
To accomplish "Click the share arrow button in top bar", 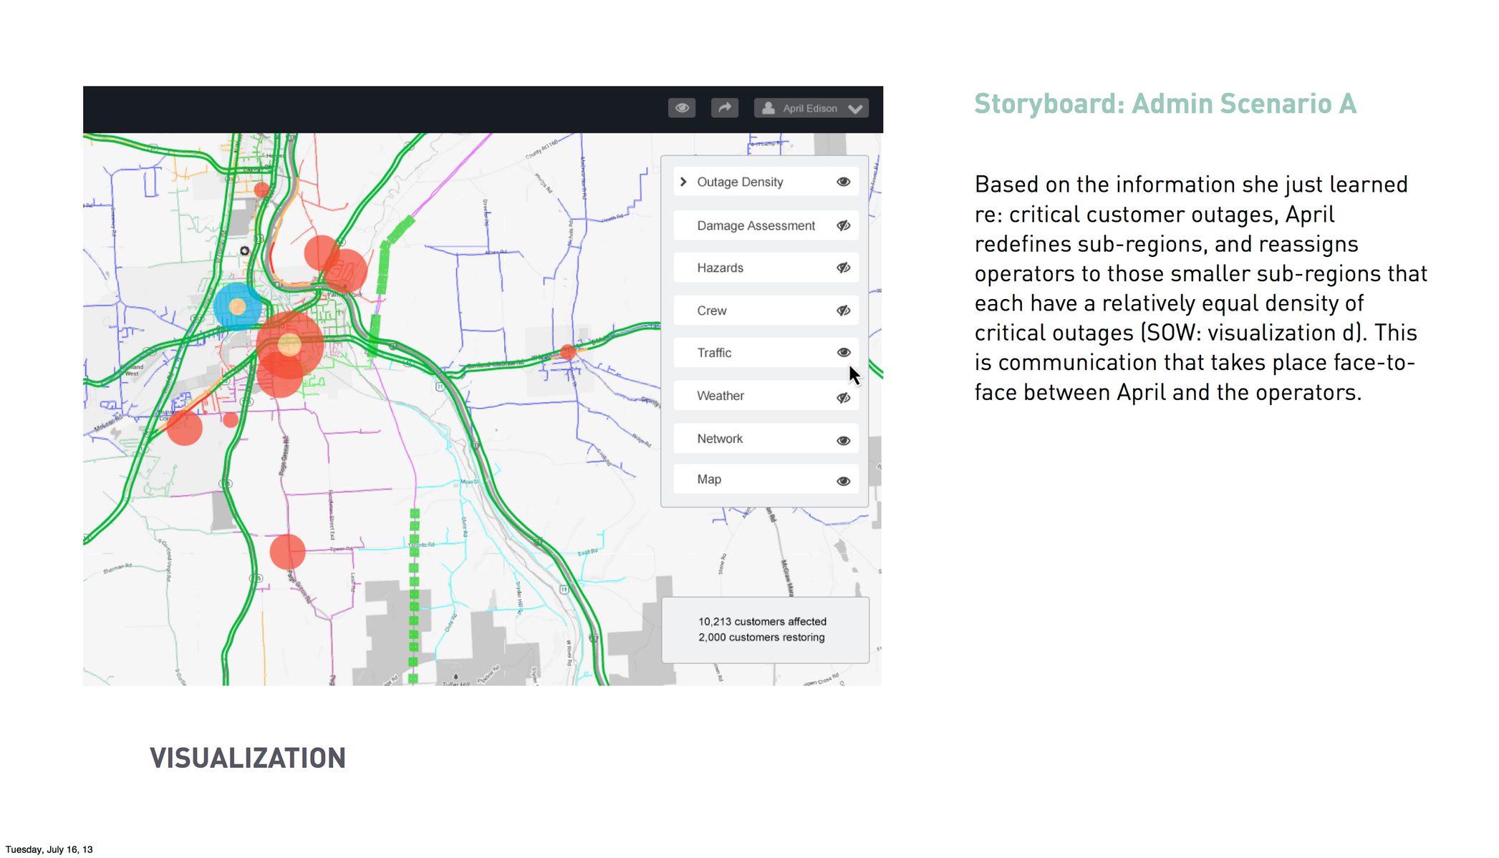I will coord(724,108).
